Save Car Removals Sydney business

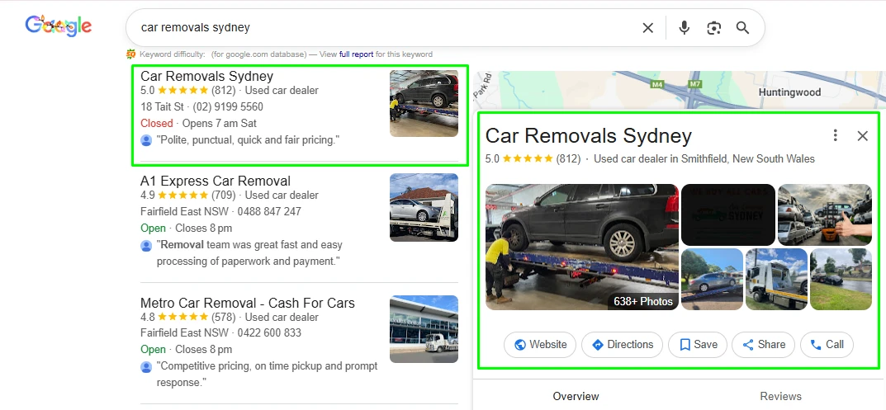coord(698,345)
